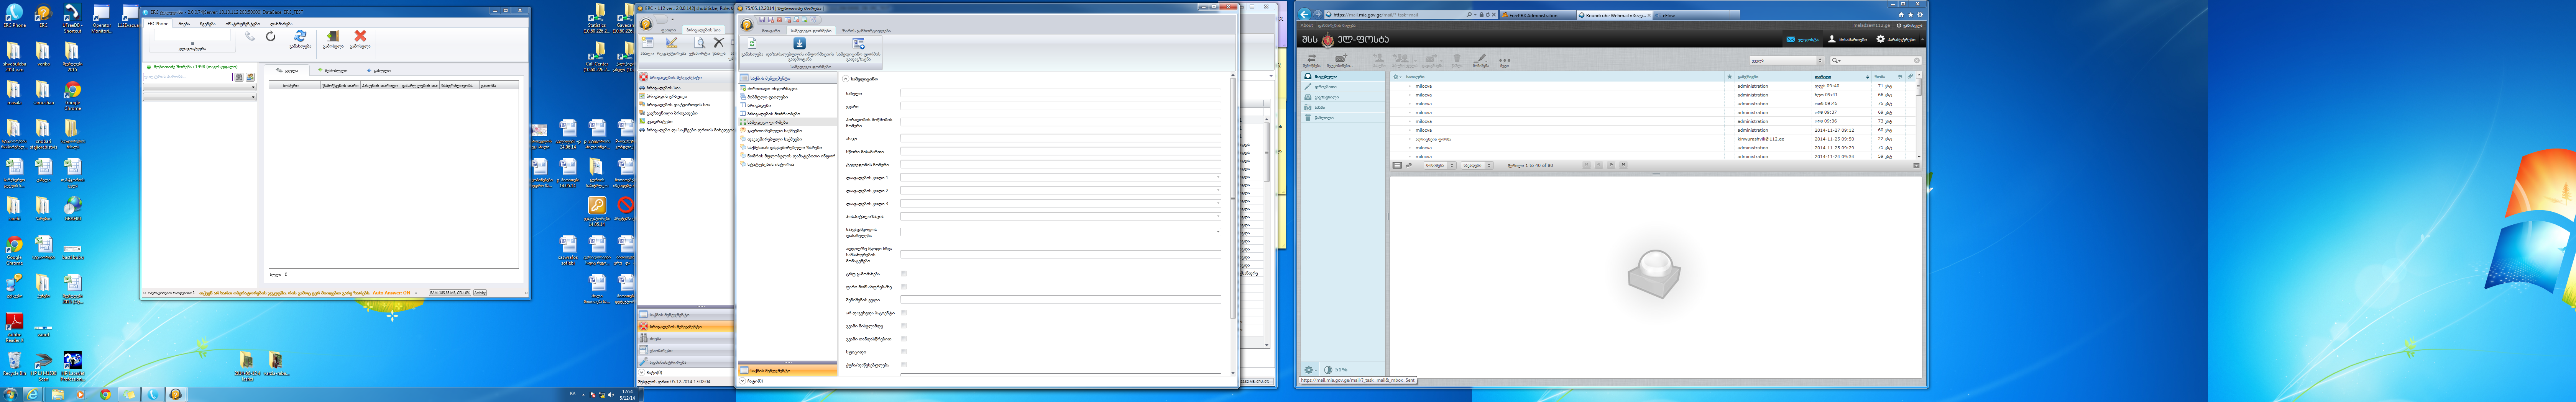Tick the bottom checkbox in the ERC form

pyautogui.click(x=903, y=364)
